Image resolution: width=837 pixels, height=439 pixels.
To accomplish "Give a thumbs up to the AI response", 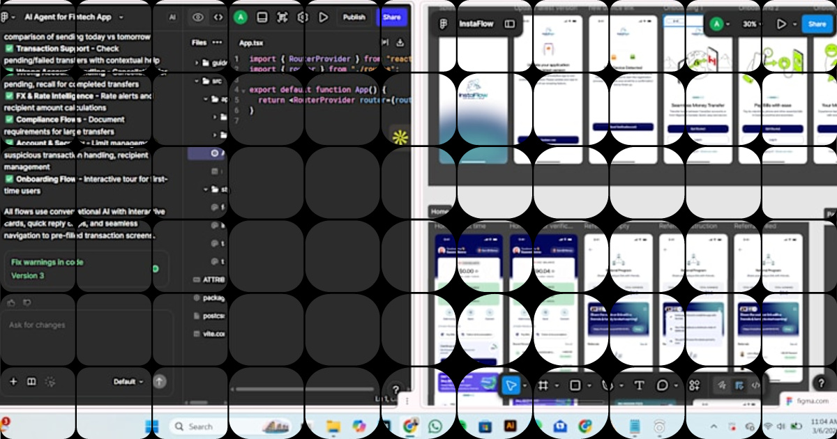I will 12,302.
